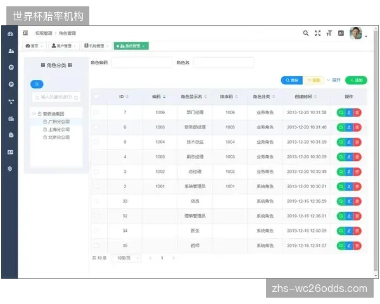This screenshot has height=304, width=380.
Task: Collapse the top group node in role tree
Action: pos(34,114)
